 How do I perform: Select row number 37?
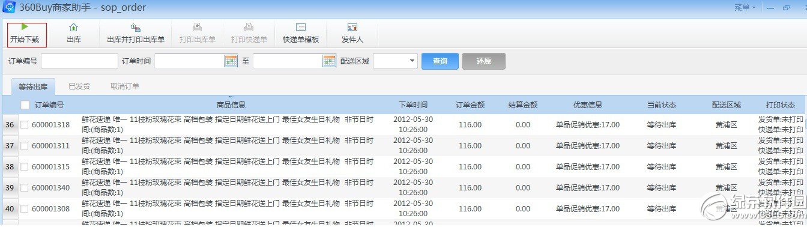pos(10,146)
